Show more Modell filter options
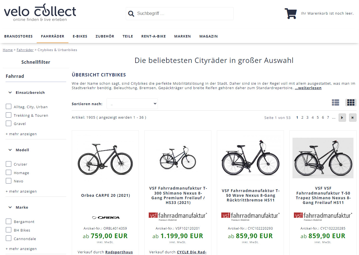The height and width of the screenshot is (255, 359). tap(21, 191)
